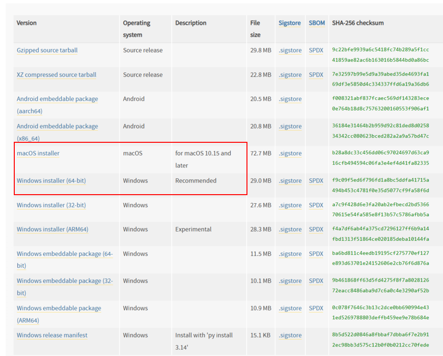The width and height of the screenshot is (443, 356).
Task: Open SPDX for Windows embeddable package (ARM64)
Action: pyautogui.click(x=316, y=308)
